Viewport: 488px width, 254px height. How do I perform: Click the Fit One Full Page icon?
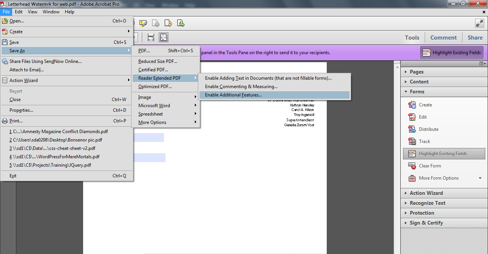pos(164,37)
